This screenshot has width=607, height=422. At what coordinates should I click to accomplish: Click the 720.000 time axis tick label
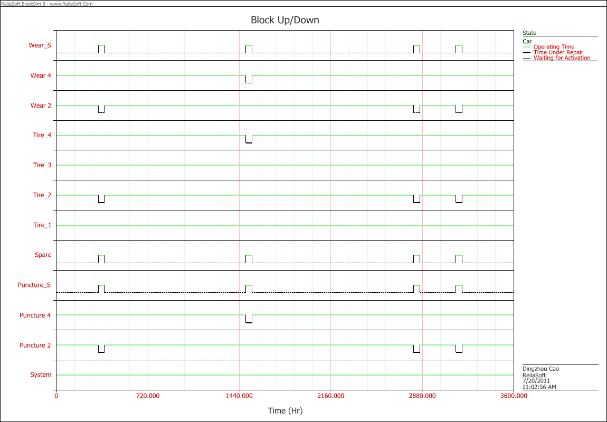tap(148, 396)
